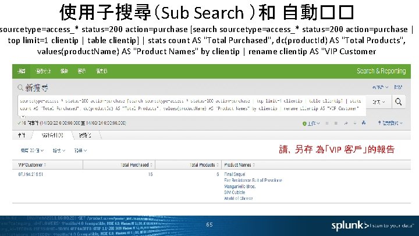Image resolution: width=419 pixels, height=236 pixels.
Task: Open the second navigation item in green bar
Action: tap(43, 71)
